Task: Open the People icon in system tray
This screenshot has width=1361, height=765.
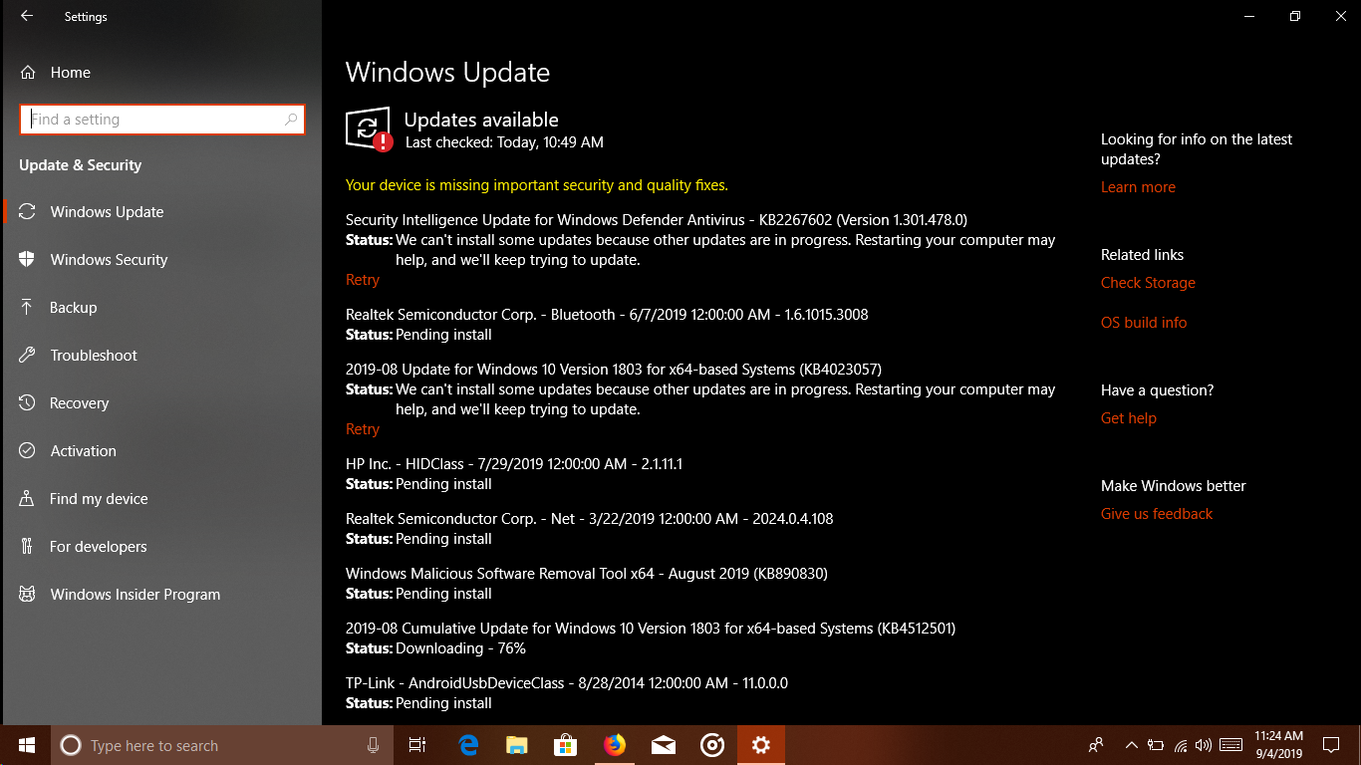Action: click(1096, 745)
